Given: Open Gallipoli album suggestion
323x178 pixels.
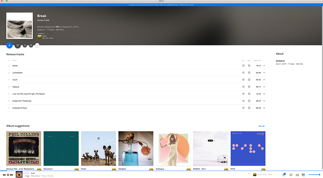Looking at the screenshot, I should [x=136, y=149].
